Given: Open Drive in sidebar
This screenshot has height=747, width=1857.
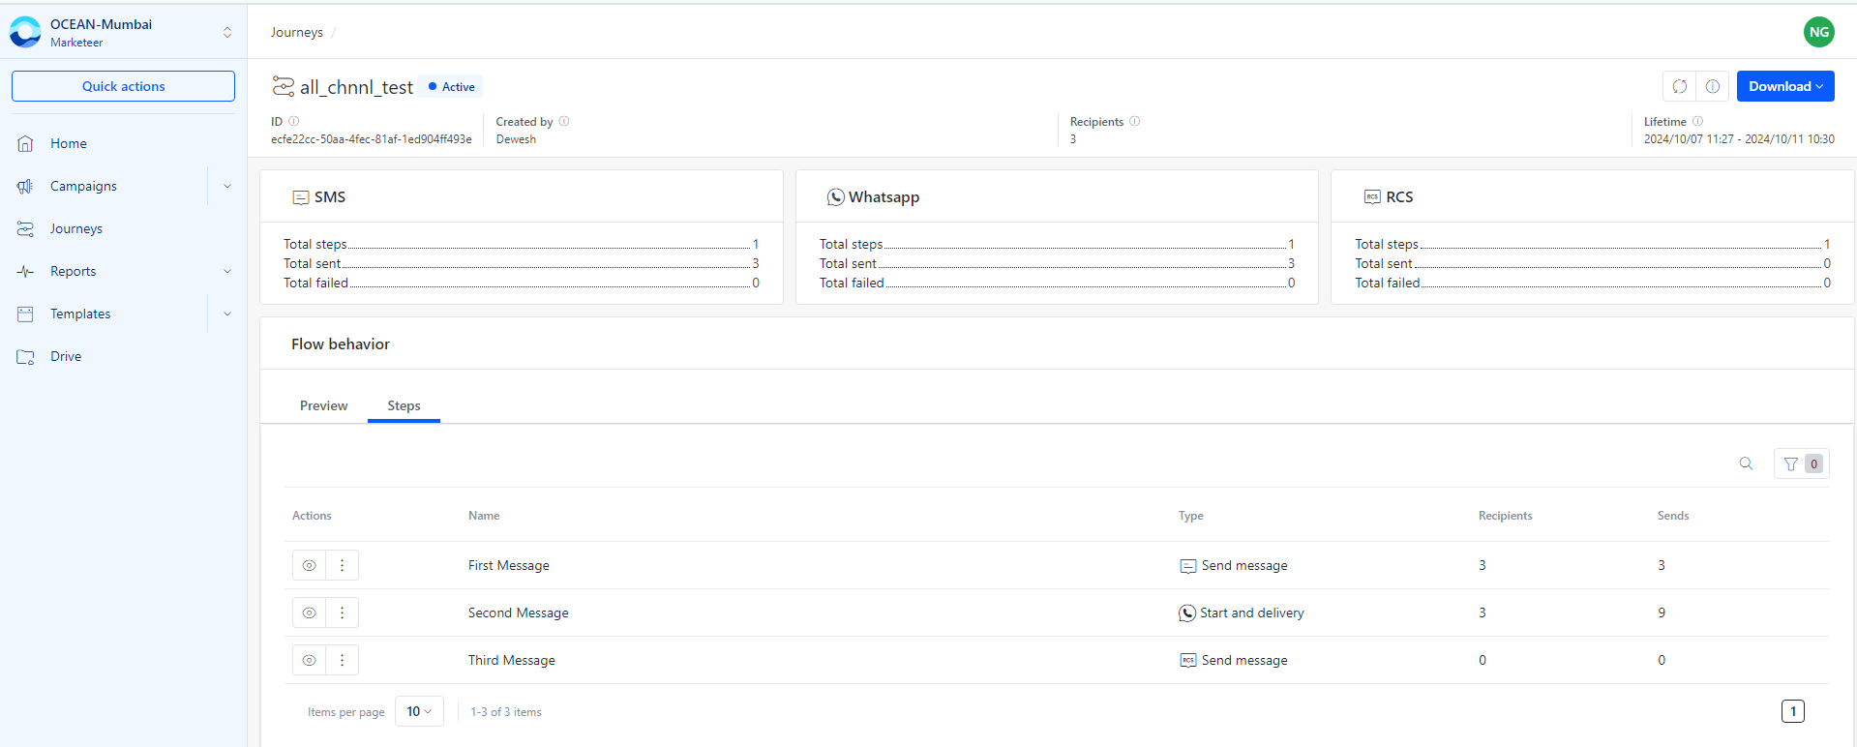Looking at the screenshot, I should pyautogui.click(x=66, y=356).
